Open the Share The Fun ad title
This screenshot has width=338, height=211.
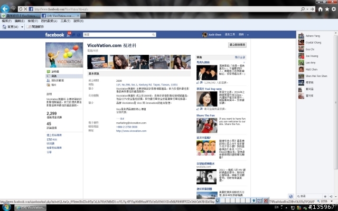point(205,116)
